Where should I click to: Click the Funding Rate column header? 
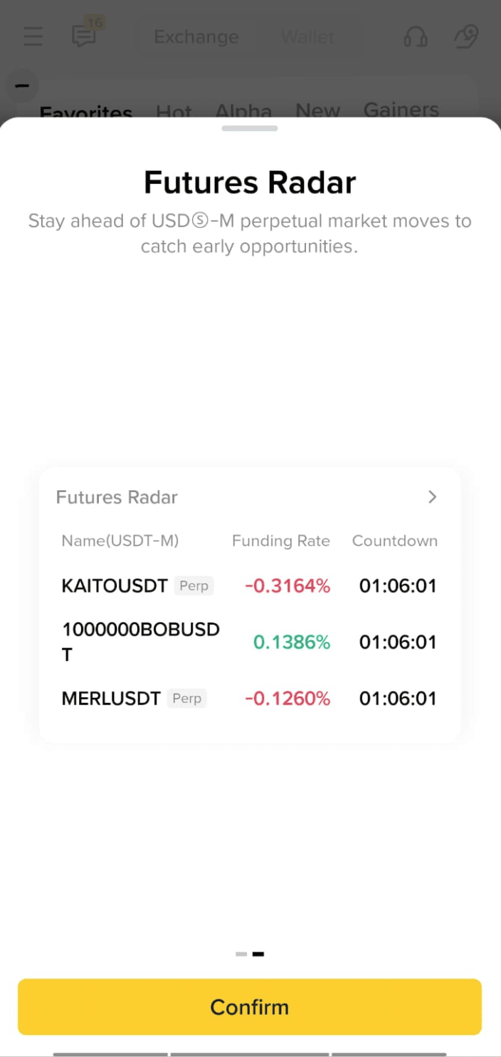pos(281,541)
